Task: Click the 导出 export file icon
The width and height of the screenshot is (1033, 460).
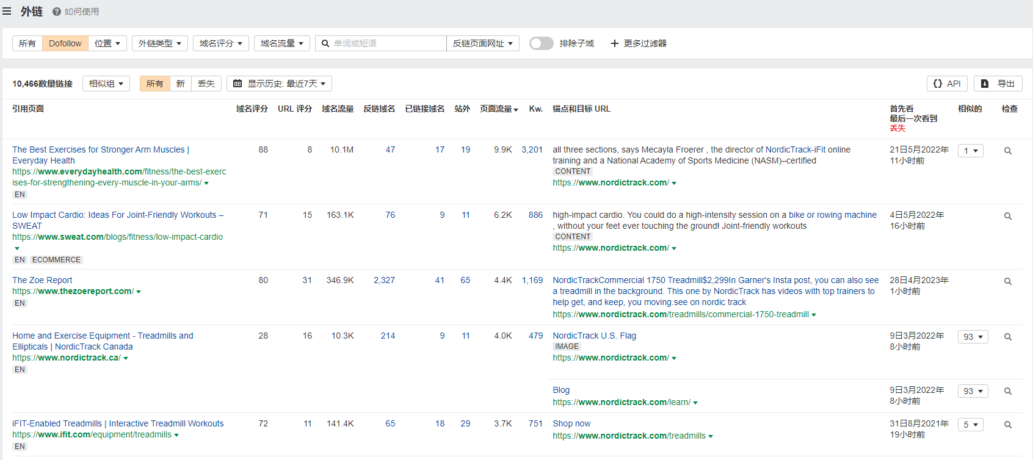Action: [x=985, y=84]
